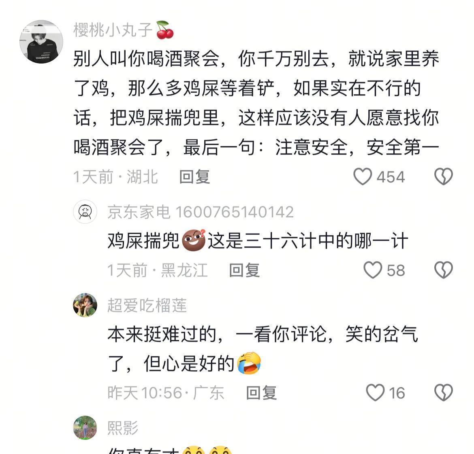Dislike 樱桃小丸子's comment via broken heart
474x454 pixels.
[x=444, y=176]
